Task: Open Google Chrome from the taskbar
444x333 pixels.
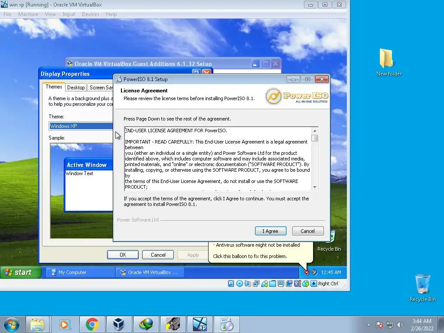Action: click(92, 324)
